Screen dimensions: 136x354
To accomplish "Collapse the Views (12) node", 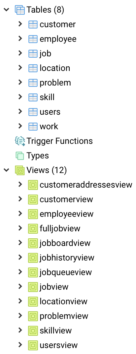I will [7, 170].
